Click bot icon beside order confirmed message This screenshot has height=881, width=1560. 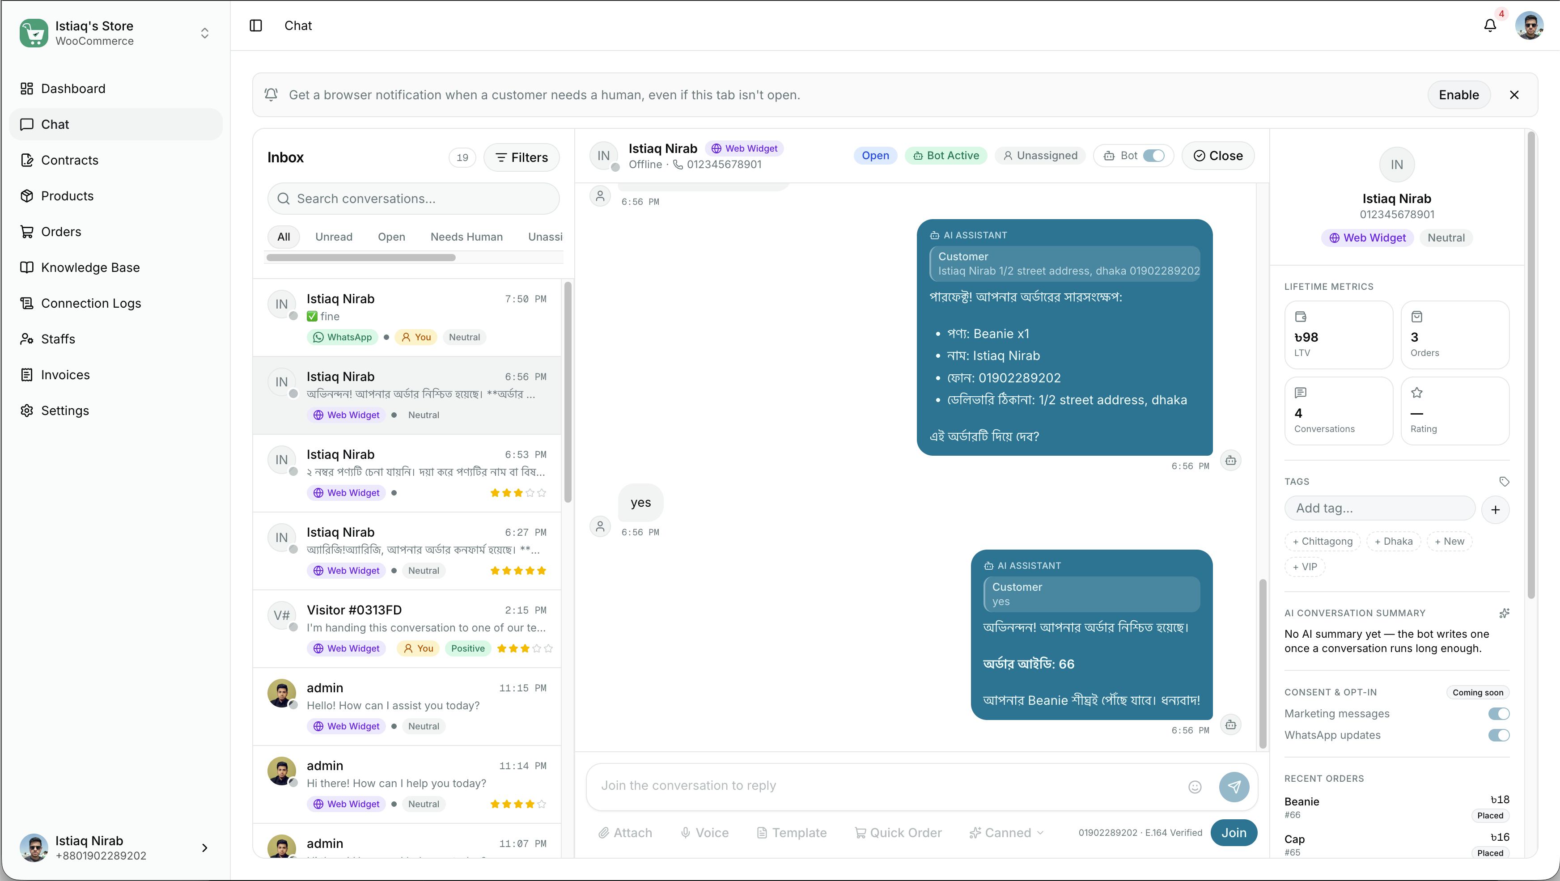[x=1230, y=725]
